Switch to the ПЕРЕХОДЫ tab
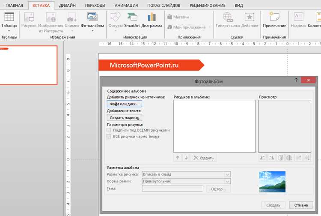The image size is (321, 216). 95,5
